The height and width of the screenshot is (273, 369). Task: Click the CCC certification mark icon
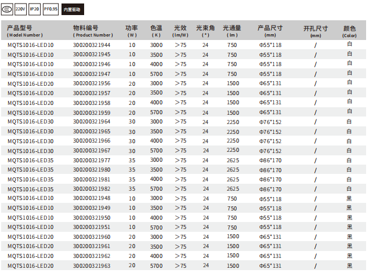pos(7,9)
